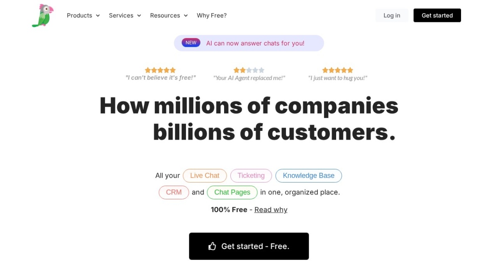
Task: Open the Why Free? menu item
Action: (212, 15)
